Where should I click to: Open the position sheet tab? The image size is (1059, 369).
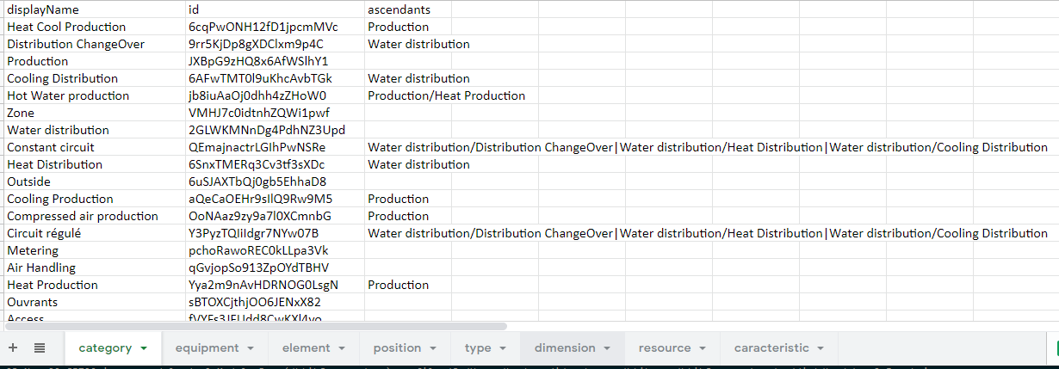[397, 348]
